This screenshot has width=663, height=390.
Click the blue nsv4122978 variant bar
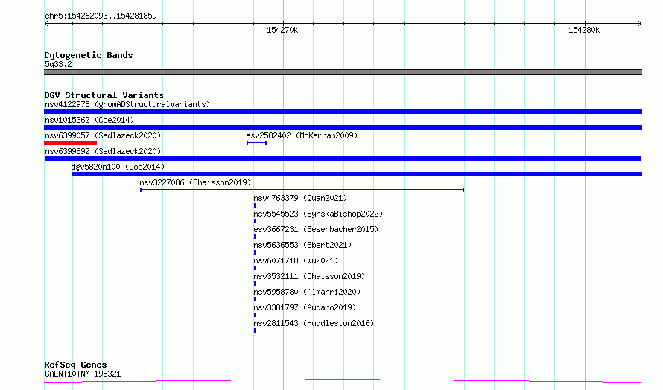343,112
